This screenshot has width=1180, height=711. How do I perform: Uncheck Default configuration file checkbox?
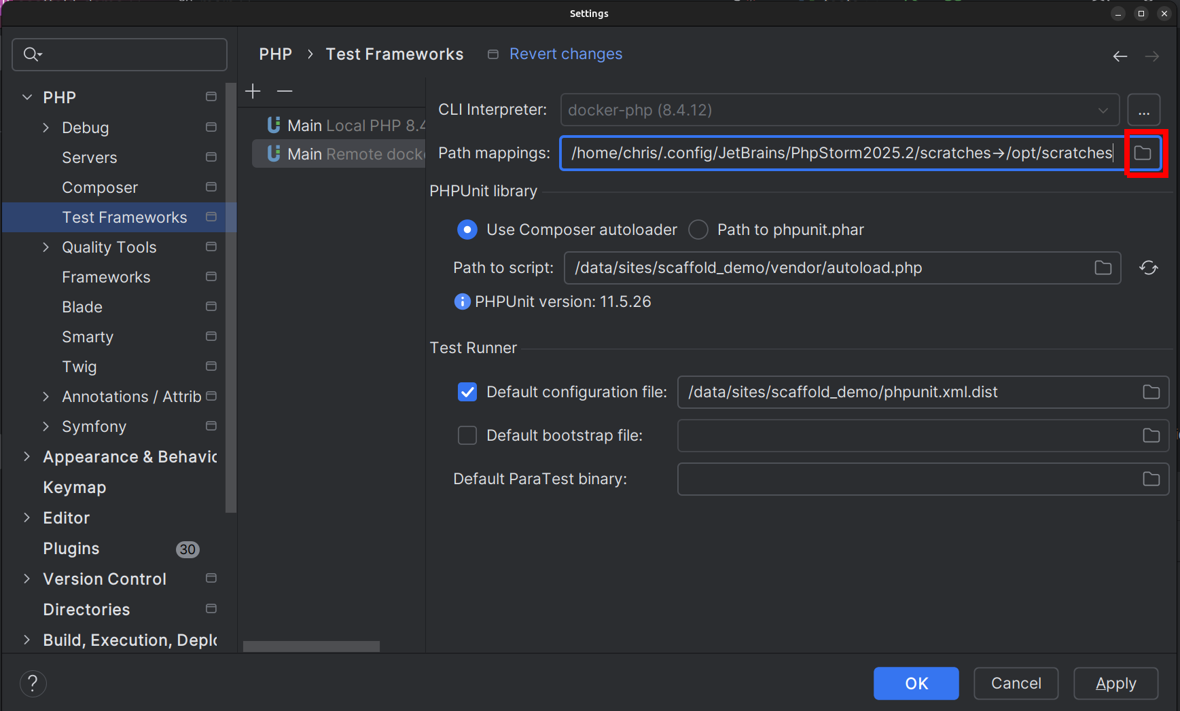click(467, 393)
